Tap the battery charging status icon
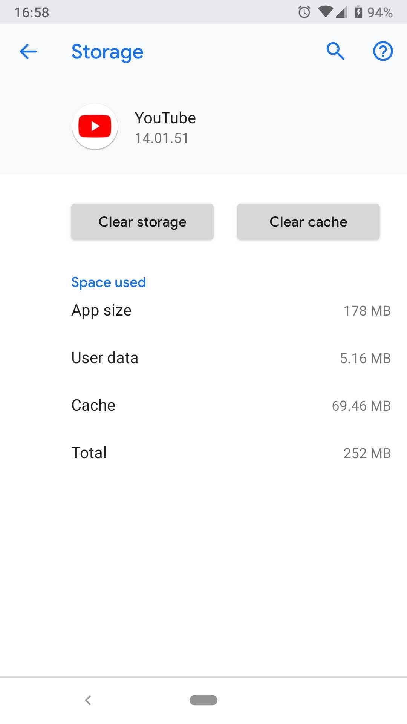407x724 pixels. coord(358,12)
